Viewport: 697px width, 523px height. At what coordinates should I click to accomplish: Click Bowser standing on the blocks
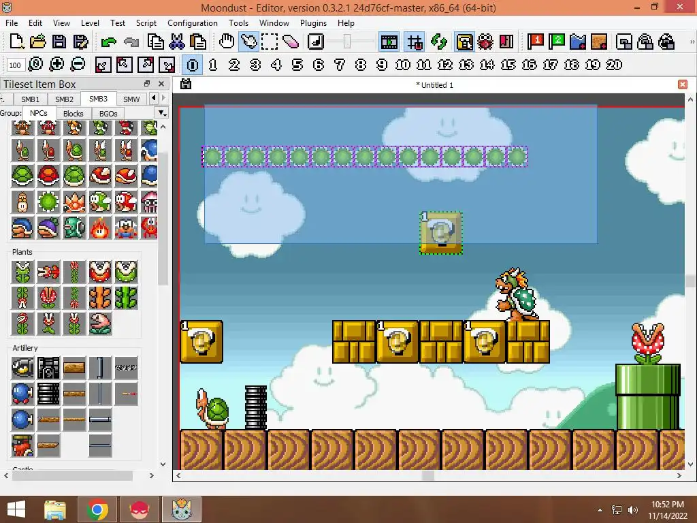point(517,294)
